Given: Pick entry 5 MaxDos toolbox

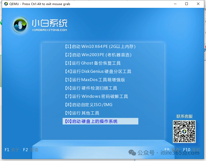Looking at the screenshot, I should [95, 80].
